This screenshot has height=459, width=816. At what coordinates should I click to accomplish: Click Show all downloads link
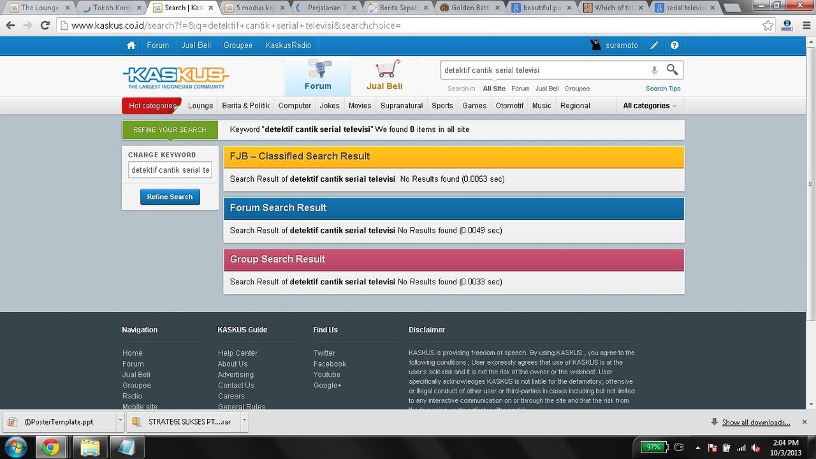(x=756, y=422)
